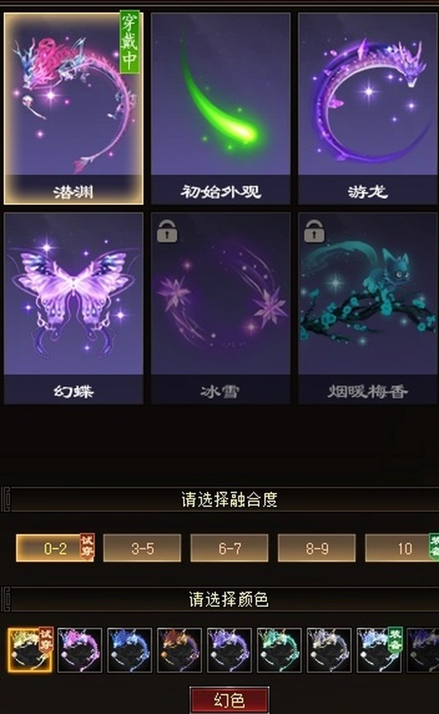
Task: Choose the 10 fusion level option
Action: pos(402,548)
